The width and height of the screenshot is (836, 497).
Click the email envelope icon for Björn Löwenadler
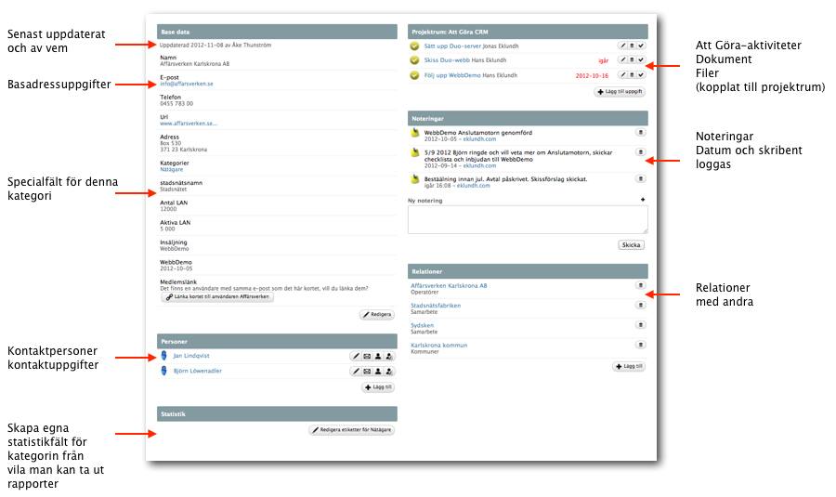pos(367,372)
